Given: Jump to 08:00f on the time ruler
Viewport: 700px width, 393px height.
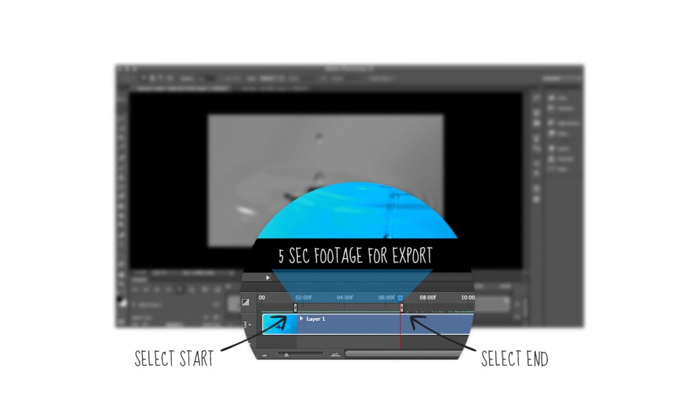Looking at the screenshot, I should click(x=427, y=297).
